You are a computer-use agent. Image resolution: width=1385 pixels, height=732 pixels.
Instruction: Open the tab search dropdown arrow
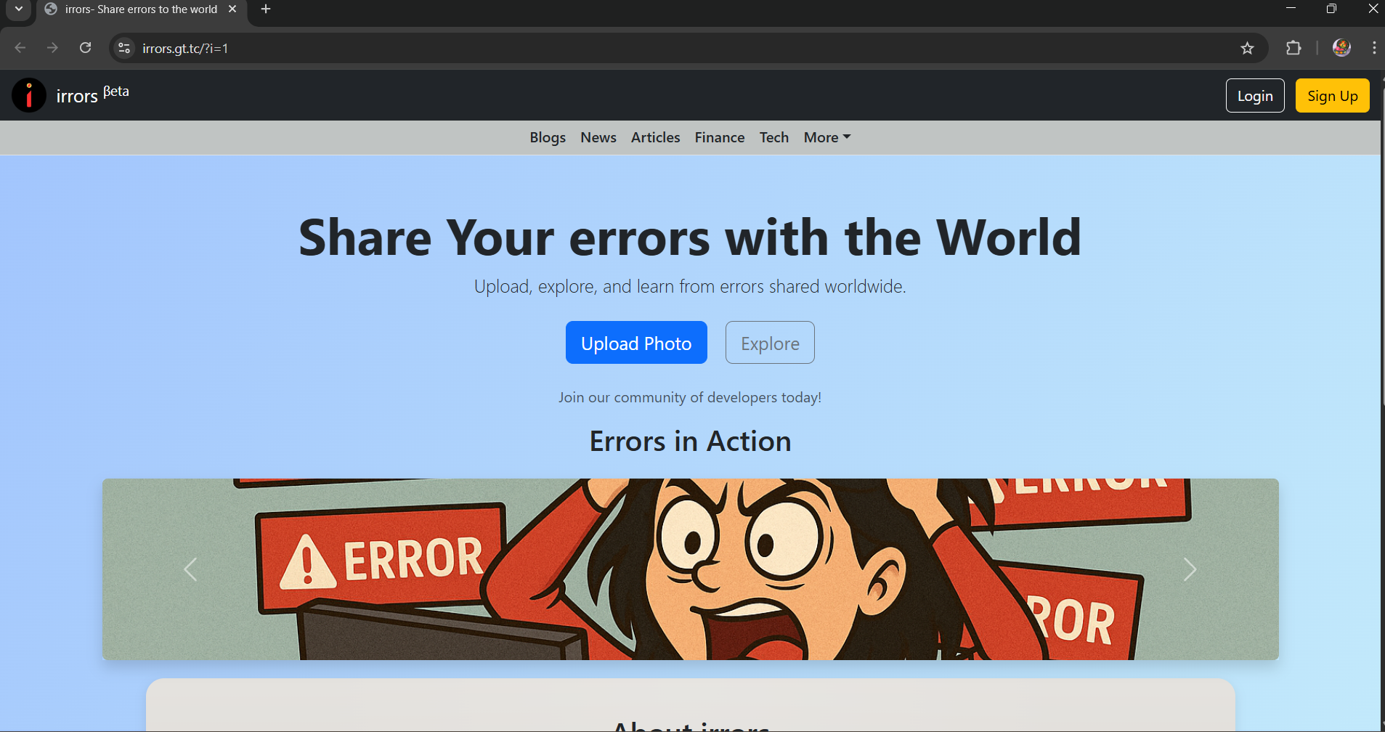pos(19,9)
